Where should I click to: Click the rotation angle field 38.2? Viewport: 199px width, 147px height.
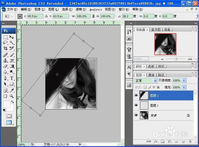click(x=127, y=16)
